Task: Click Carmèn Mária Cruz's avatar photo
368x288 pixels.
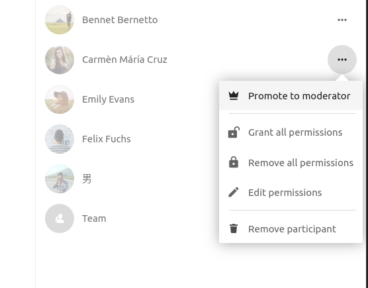Action: coord(60,60)
